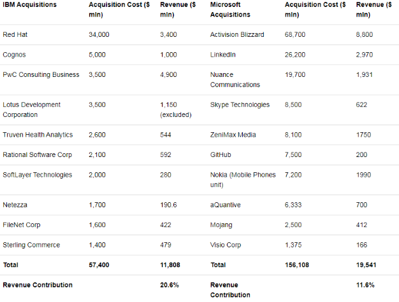Click the IBM Acquisitions column header
Viewport: 399px width, 302px height.
coord(29,4)
